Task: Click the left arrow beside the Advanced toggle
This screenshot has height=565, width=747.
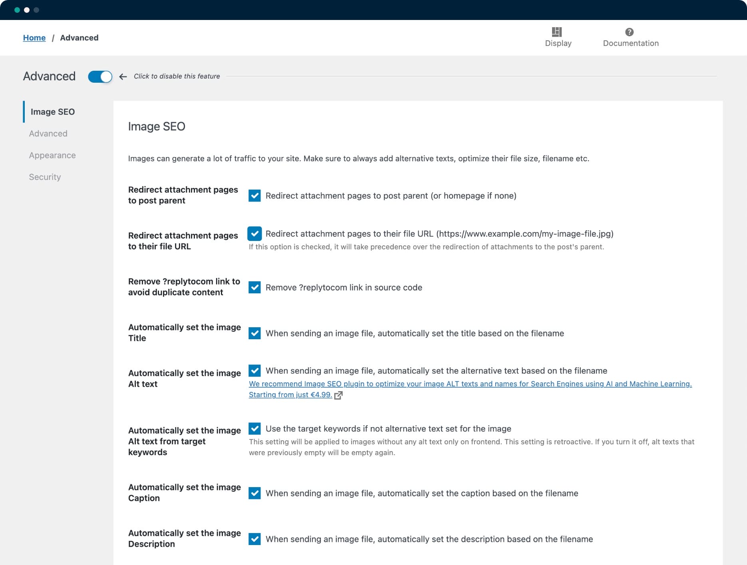Action: tap(123, 77)
